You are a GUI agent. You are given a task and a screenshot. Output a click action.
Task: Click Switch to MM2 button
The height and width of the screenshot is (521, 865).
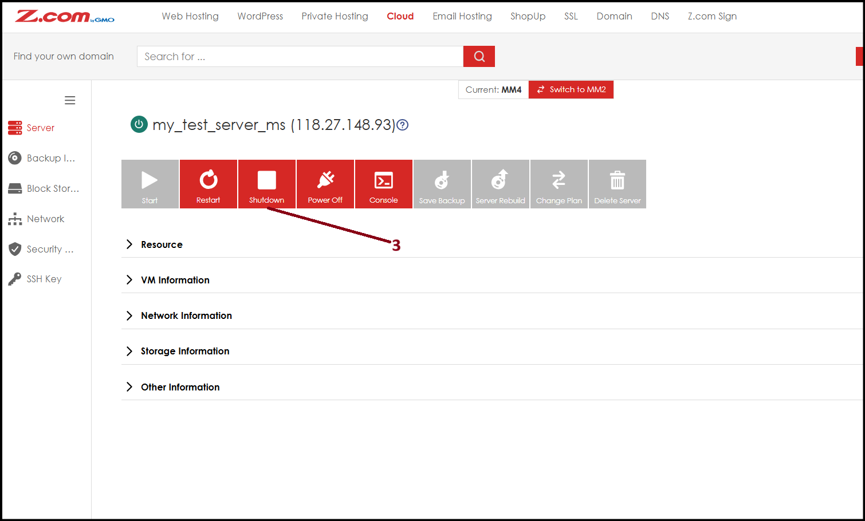click(571, 89)
